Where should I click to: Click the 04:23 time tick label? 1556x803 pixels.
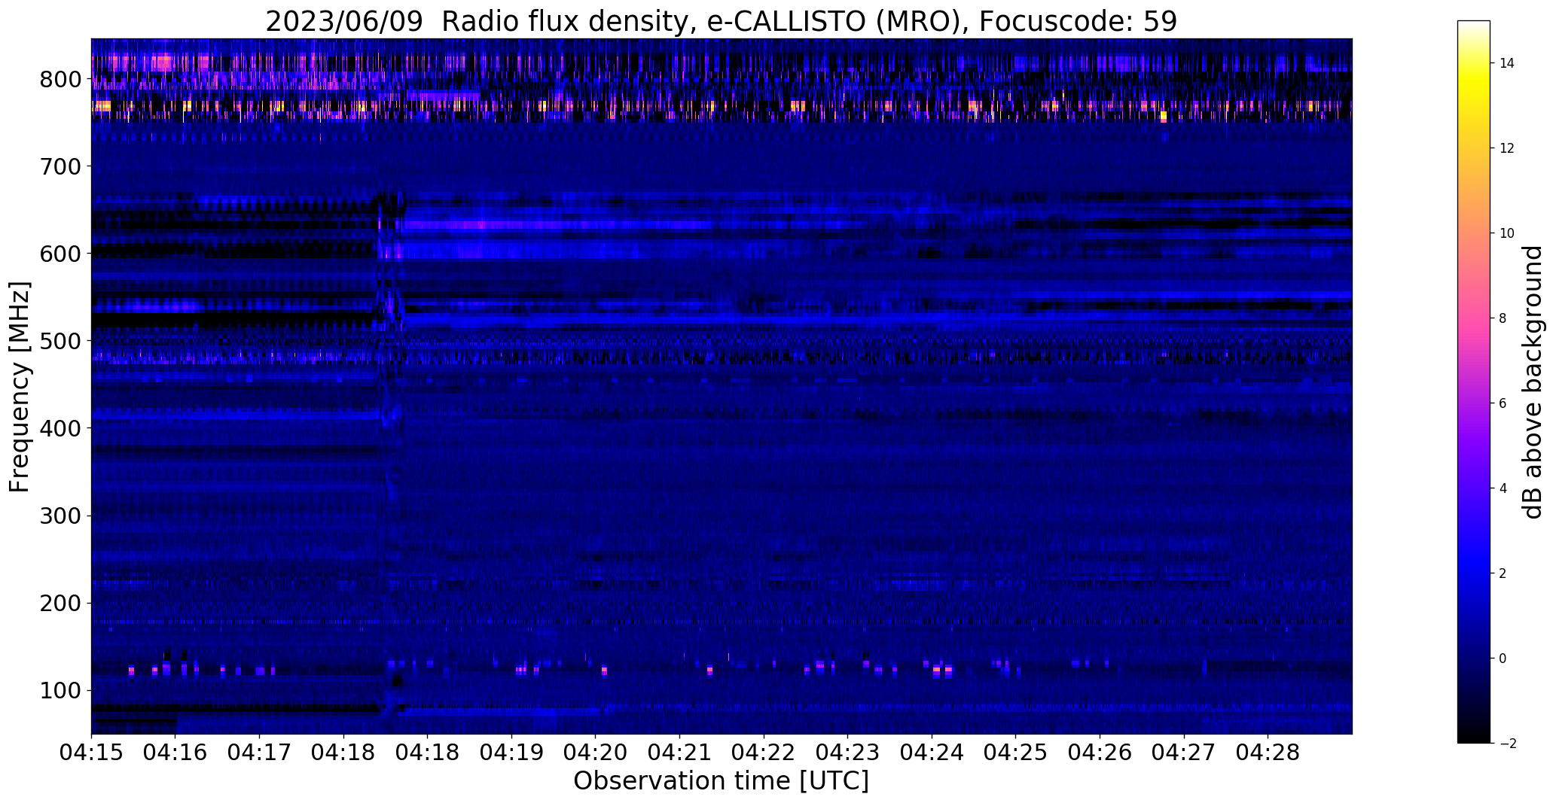pos(848,753)
